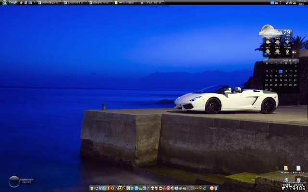The image size is (308, 192).
Task: Open the yellow folder desktop icon
Action: click(286, 168)
